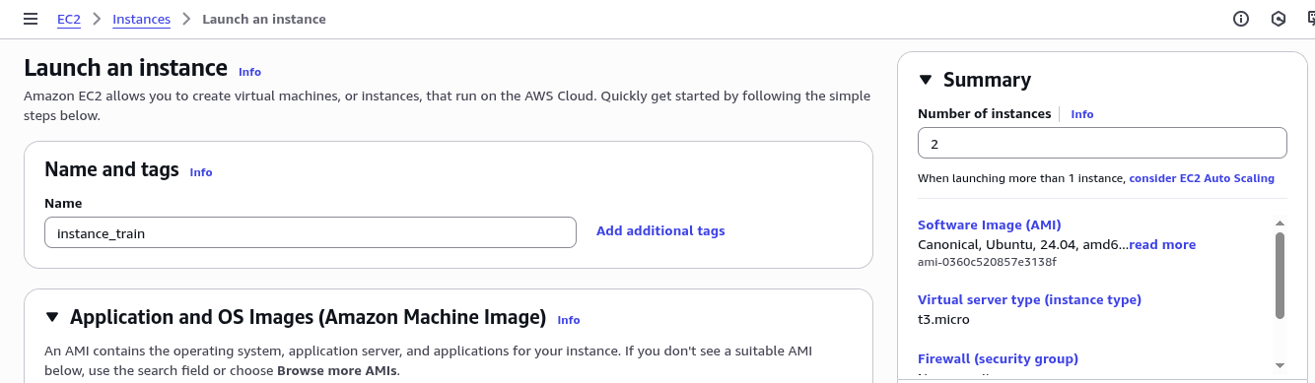Screen dimensions: 1315x383
Task: Open Virtual server type (instance type) link
Action: pos(1029,299)
